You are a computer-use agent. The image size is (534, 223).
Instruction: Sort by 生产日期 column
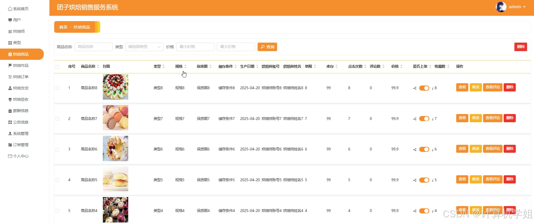[257, 67]
